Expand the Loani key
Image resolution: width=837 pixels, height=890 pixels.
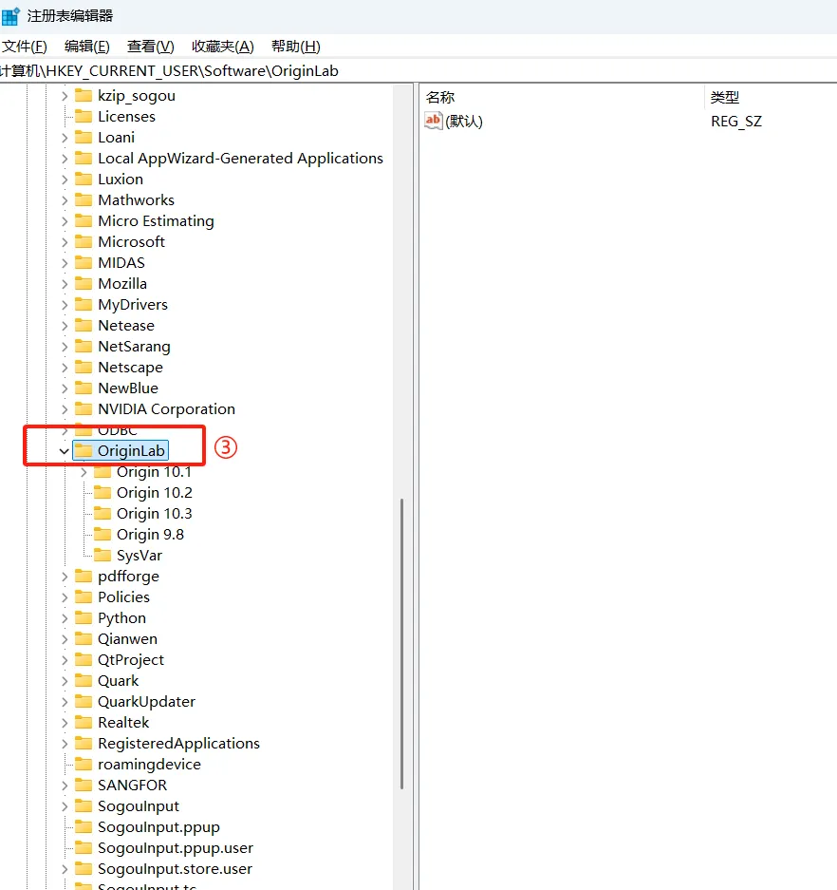click(65, 138)
